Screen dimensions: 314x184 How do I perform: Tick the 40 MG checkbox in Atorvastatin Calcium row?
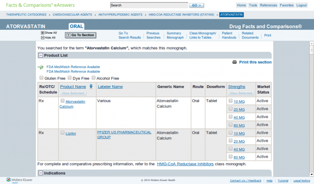point(230,117)
